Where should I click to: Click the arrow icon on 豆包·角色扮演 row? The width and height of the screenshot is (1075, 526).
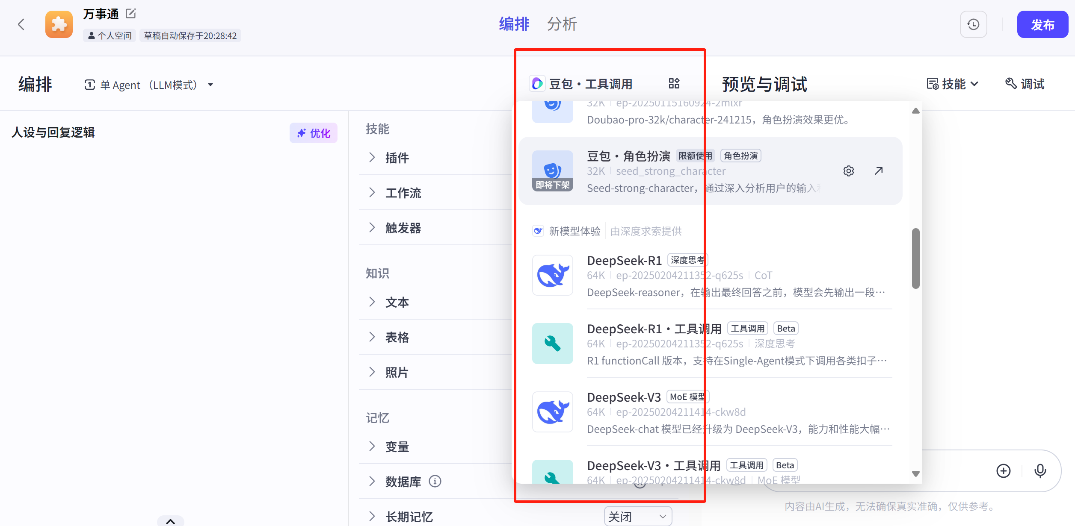point(879,171)
